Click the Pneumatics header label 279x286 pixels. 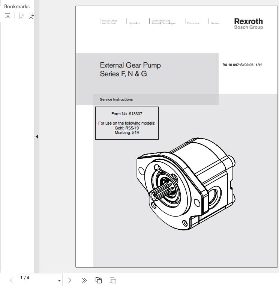pos(193,23)
